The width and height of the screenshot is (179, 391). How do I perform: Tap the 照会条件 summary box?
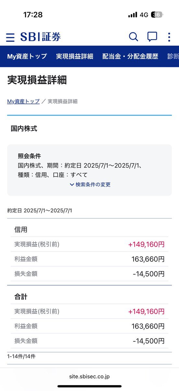click(89, 170)
